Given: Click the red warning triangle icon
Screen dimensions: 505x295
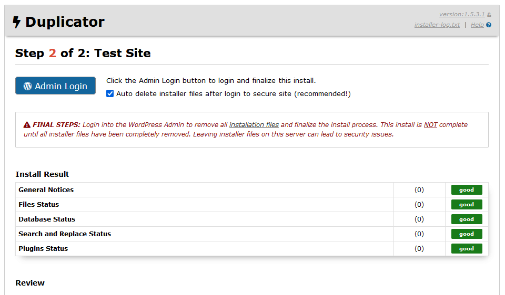Looking at the screenshot, I should (x=27, y=125).
